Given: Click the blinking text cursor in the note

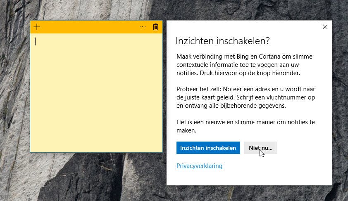Looking at the screenshot, I should coord(36,41).
